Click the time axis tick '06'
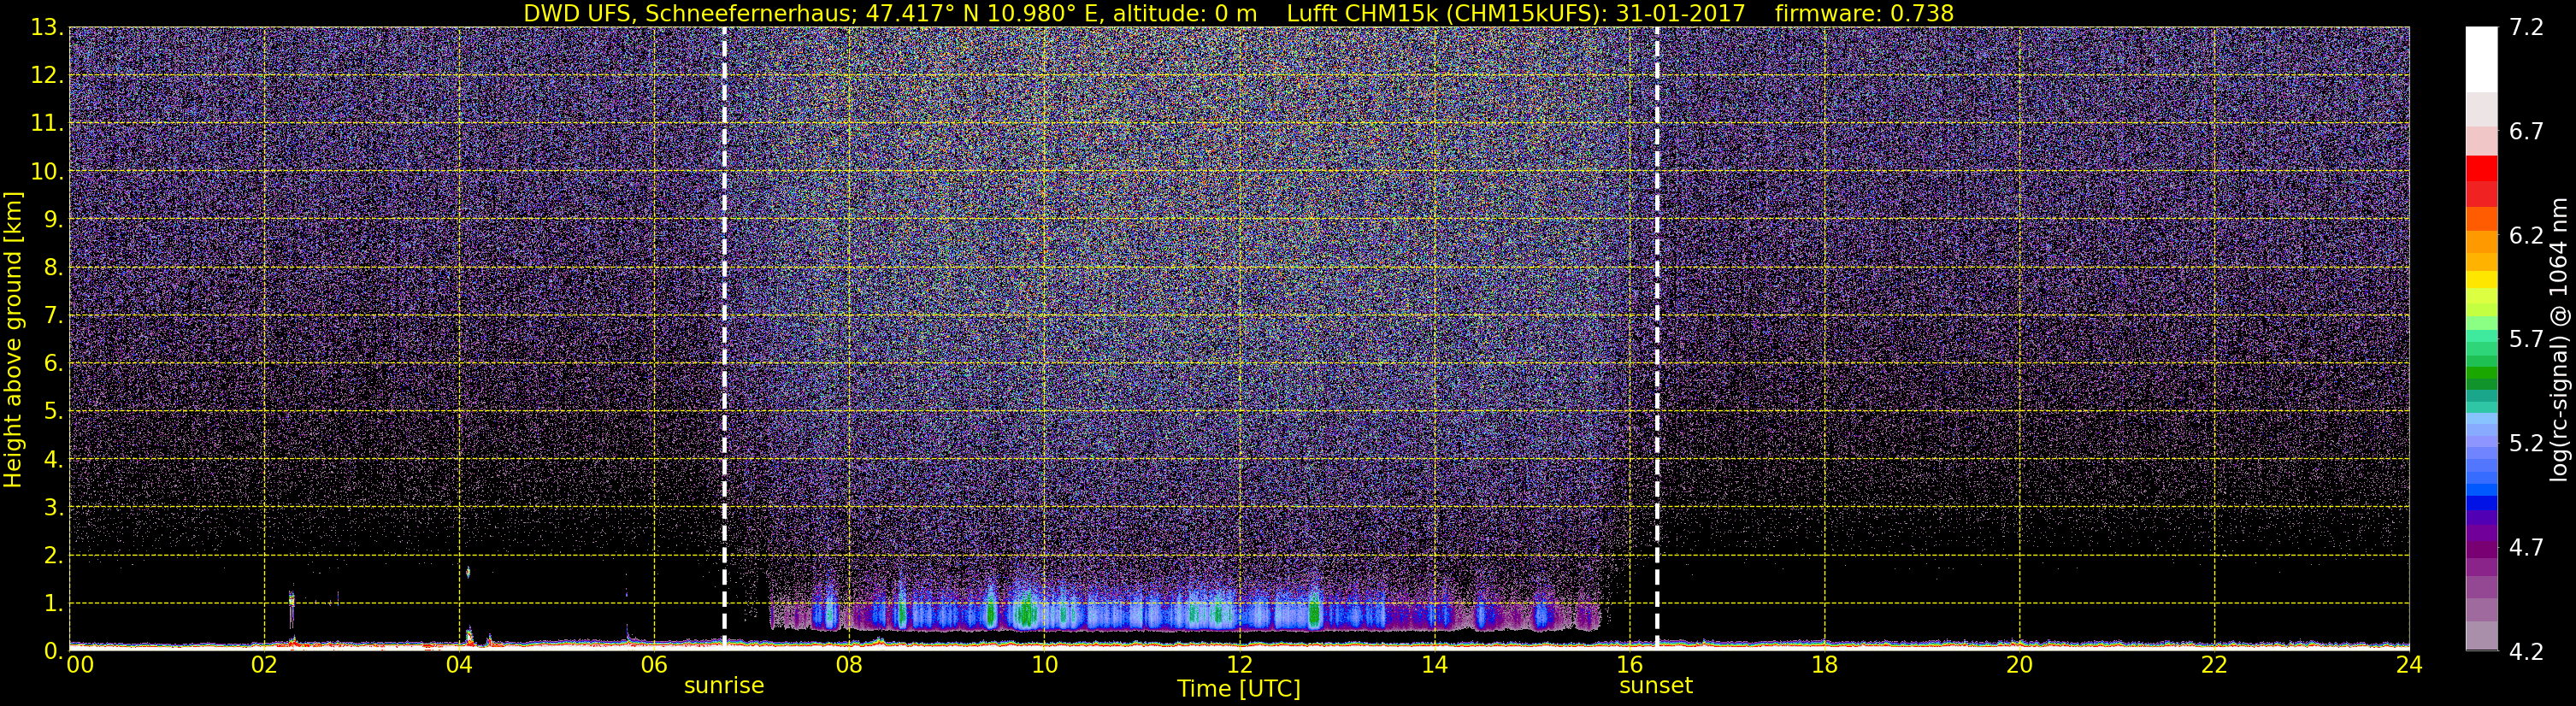 click(654, 666)
